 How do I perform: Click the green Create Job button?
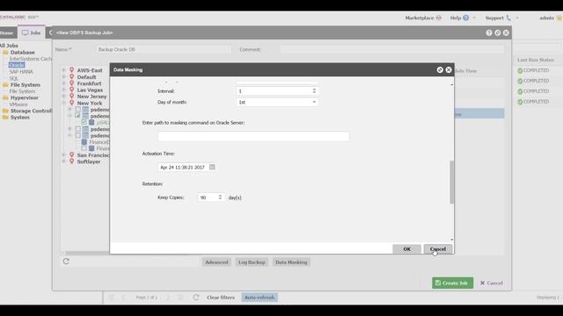pyautogui.click(x=452, y=283)
